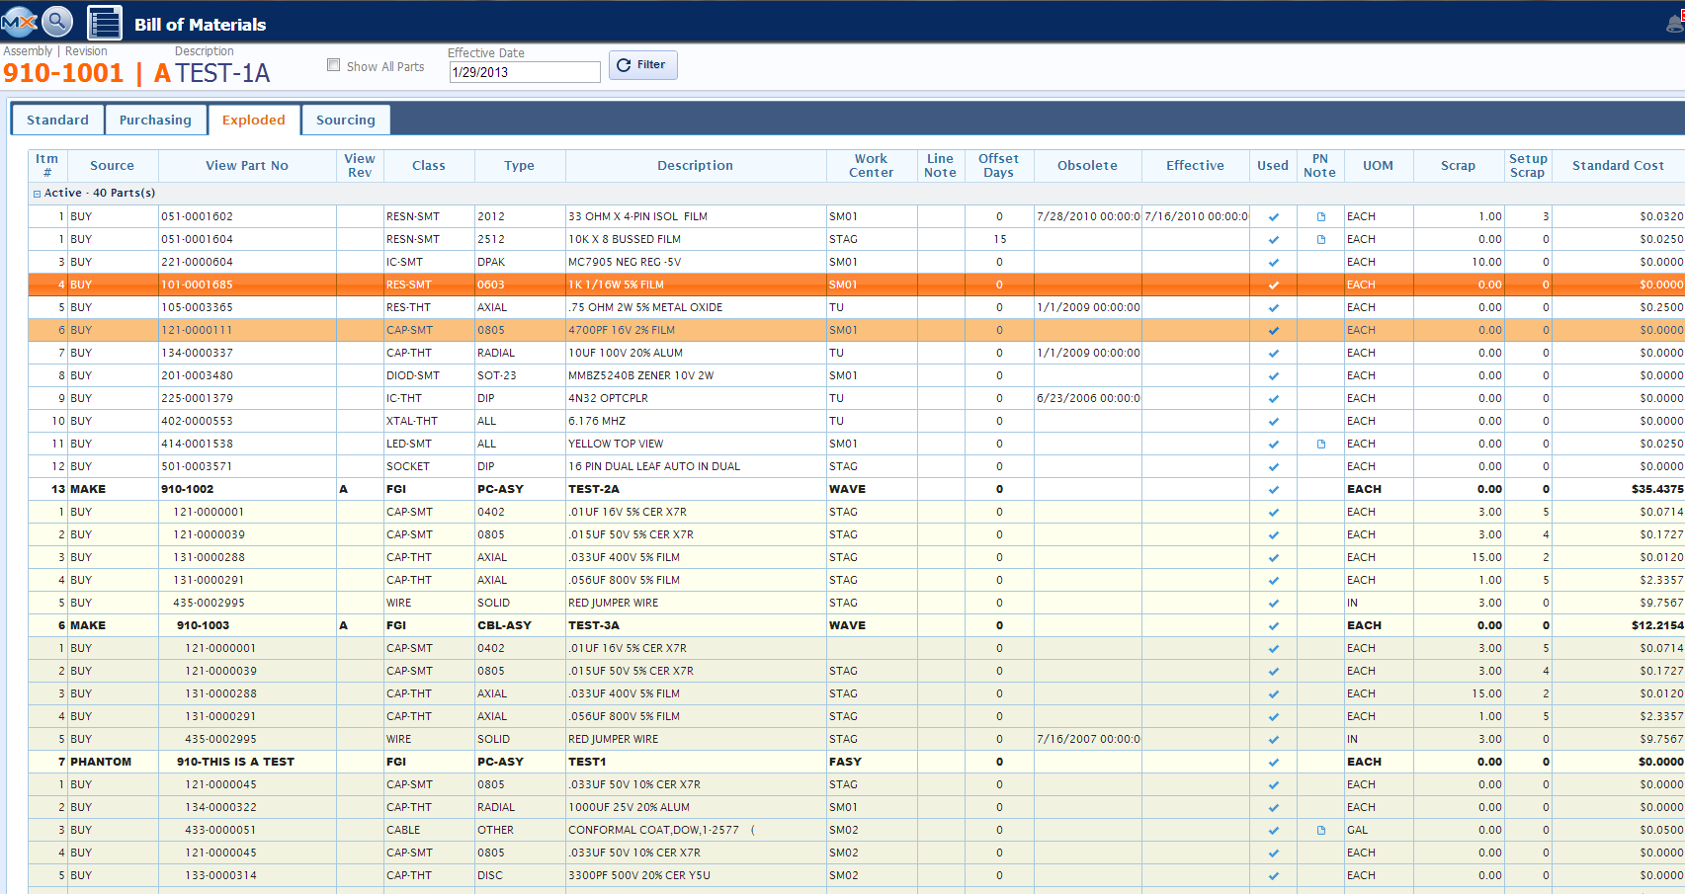
Task: Click the MMBZ5240B ZENER 10V 2W description
Action: 640,375
